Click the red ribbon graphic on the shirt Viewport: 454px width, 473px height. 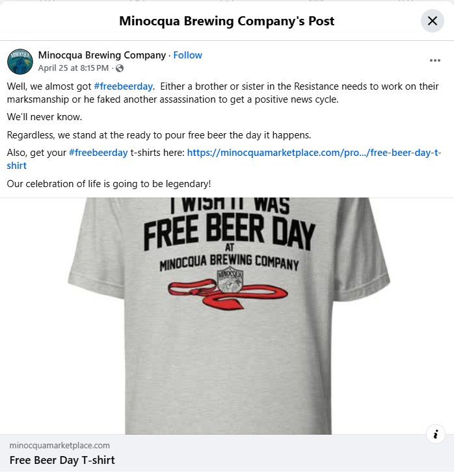click(228, 294)
